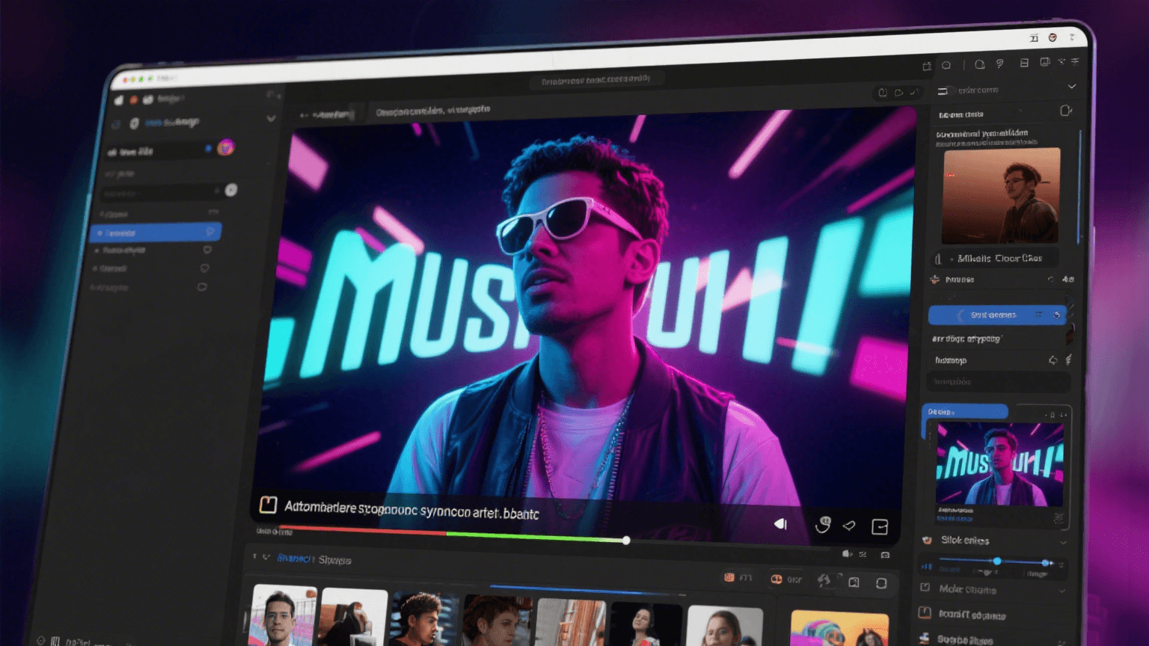The height and width of the screenshot is (646, 1149).
Task: Click the colorful avatar icon in the sidebar
Action: pyautogui.click(x=225, y=147)
